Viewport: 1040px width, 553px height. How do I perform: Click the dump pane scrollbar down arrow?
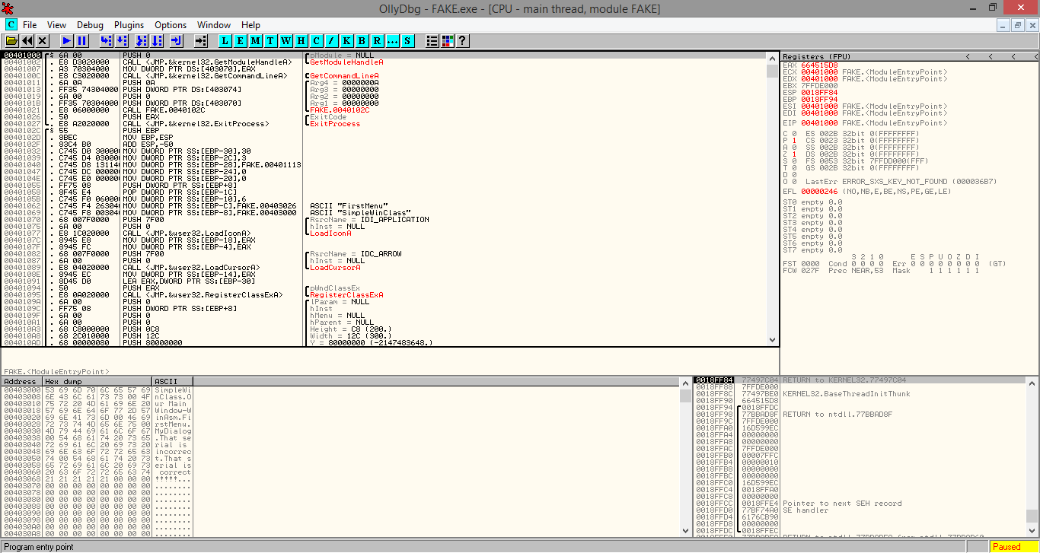click(x=685, y=531)
